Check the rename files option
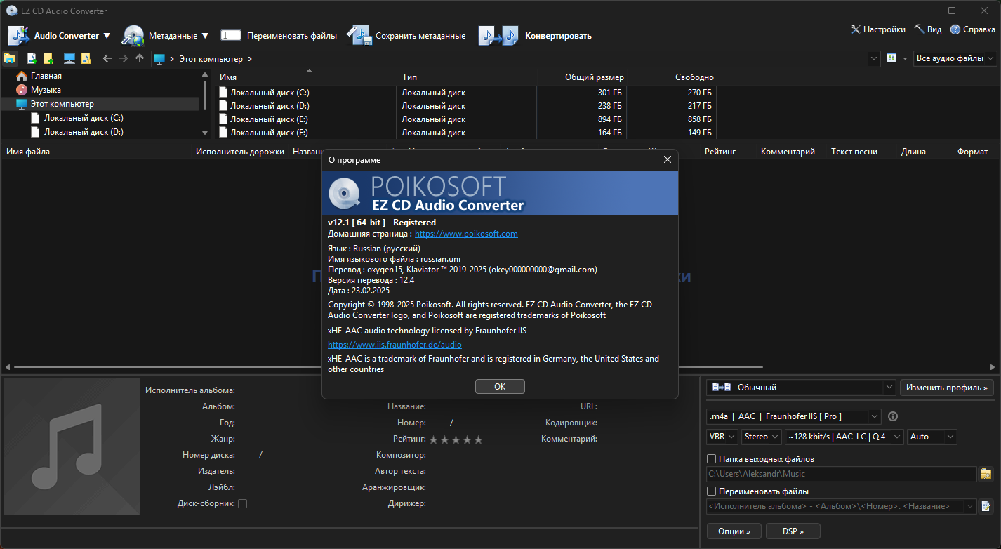Image resolution: width=1001 pixels, height=549 pixels. 712,491
